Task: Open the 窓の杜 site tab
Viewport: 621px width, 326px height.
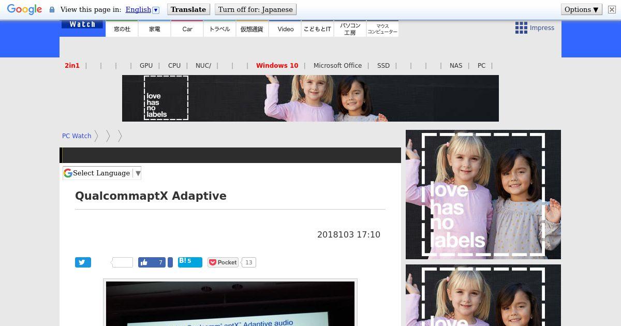Action: 122,29
